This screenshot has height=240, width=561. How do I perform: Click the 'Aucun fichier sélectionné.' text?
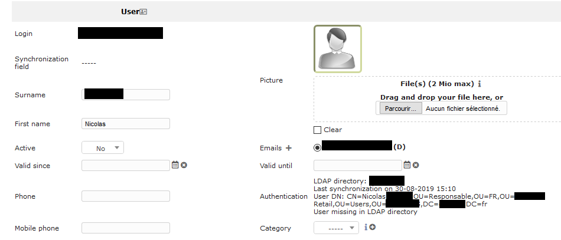[463, 109]
